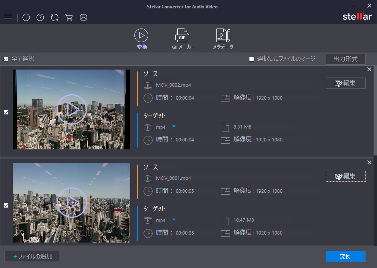The image size is (377, 268).
Task: Click the update refresh arrows icon
Action: (55, 17)
